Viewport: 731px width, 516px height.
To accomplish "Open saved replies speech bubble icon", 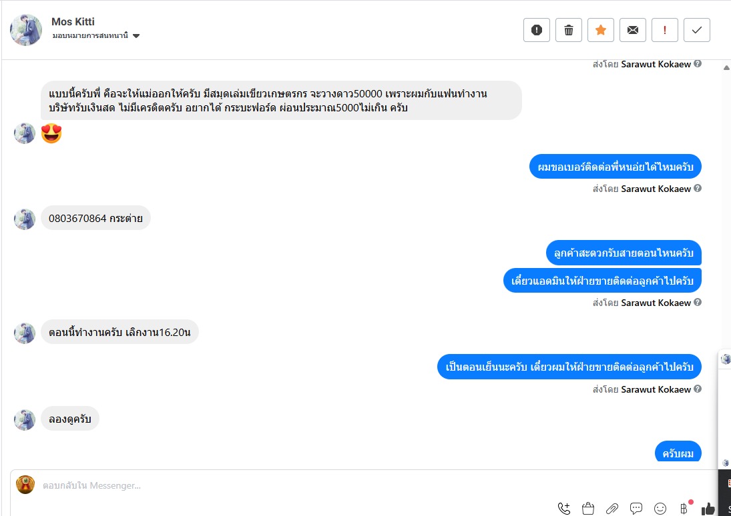I will pyautogui.click(x=636, y=509).
